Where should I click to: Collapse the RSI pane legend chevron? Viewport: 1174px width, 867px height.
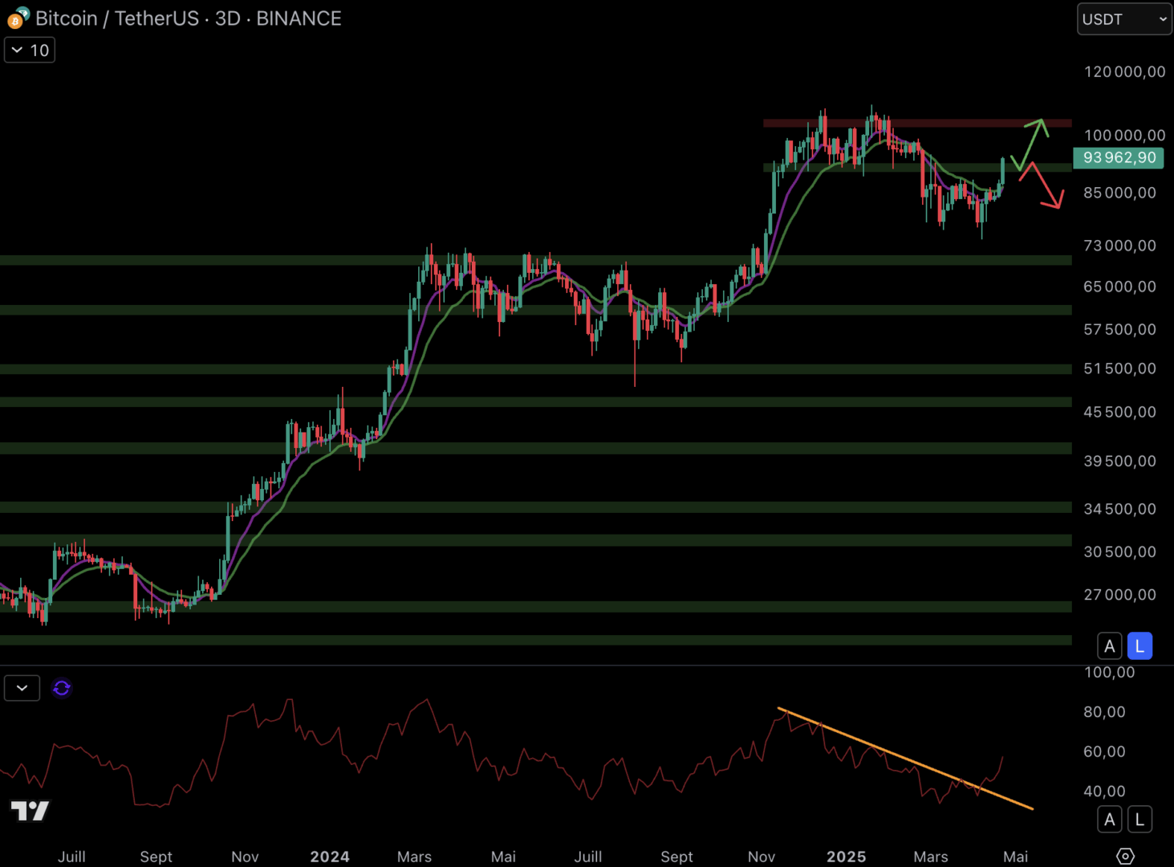click(x=22, y=688)
